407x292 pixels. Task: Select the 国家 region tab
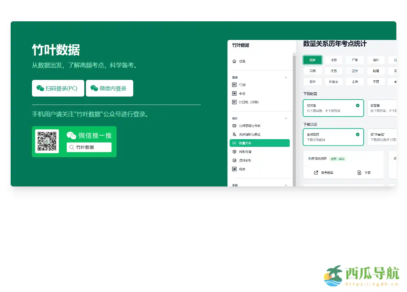(x=312, y=60)
